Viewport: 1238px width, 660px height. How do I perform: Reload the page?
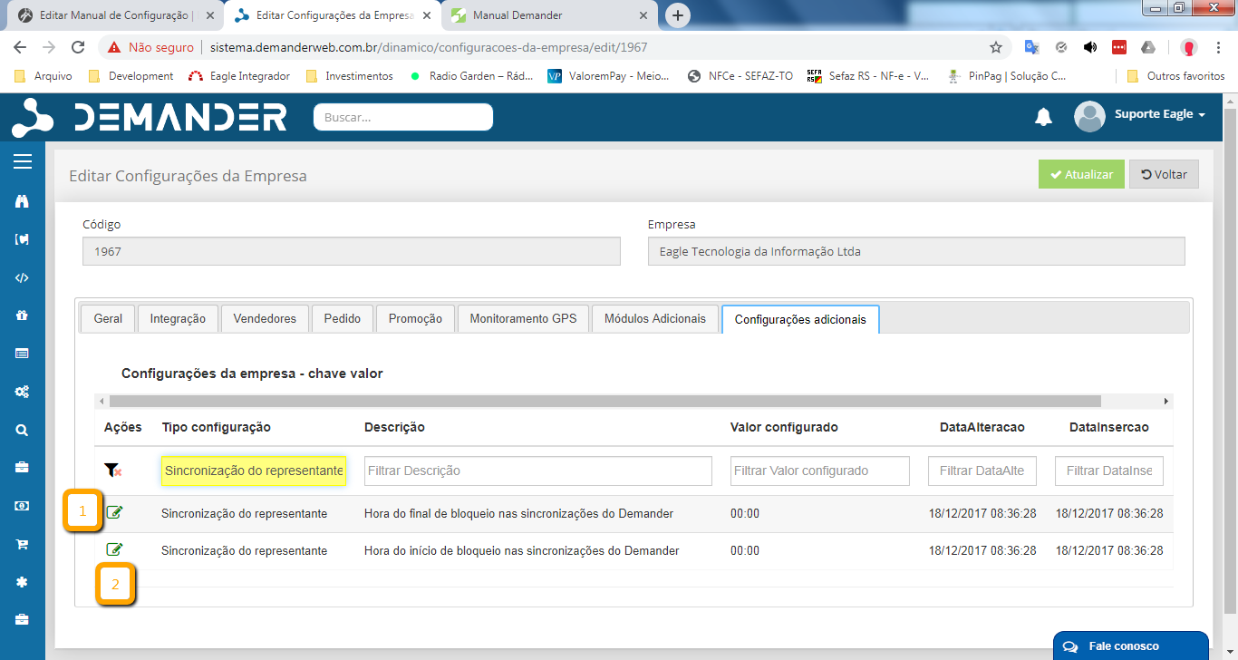(x=78, y=47)
